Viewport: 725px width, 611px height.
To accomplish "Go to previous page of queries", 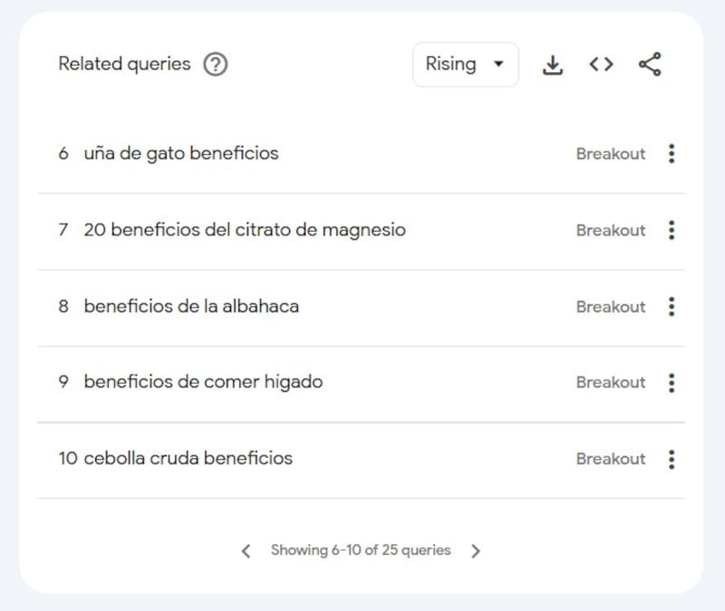I will pyautogui.click(x=246, y=550).
